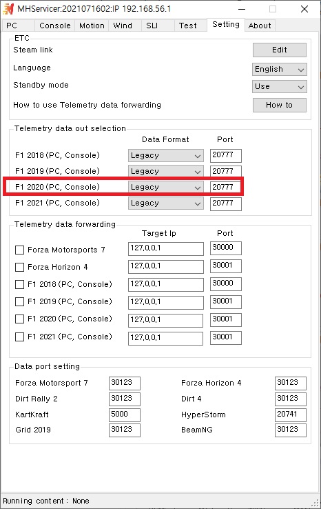Click Forza Horizon 4 Target Ip field

(166, 267)
